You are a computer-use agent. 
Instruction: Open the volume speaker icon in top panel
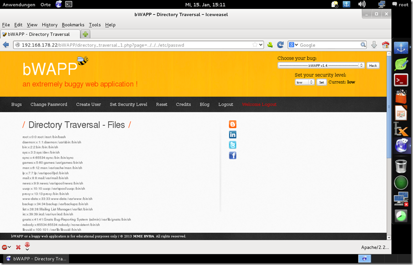[x=362, y=4]
